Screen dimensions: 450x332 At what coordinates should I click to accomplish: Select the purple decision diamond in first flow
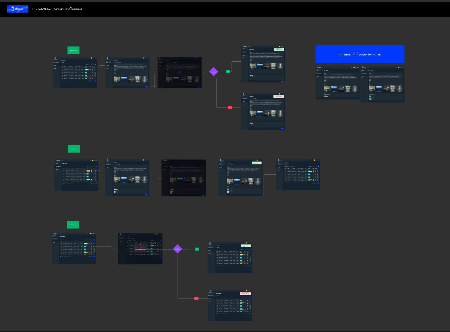click(x=214, y=72)
